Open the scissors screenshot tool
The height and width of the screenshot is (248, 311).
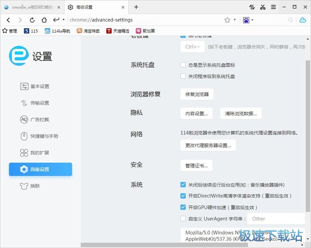click(x=262, y=7)
